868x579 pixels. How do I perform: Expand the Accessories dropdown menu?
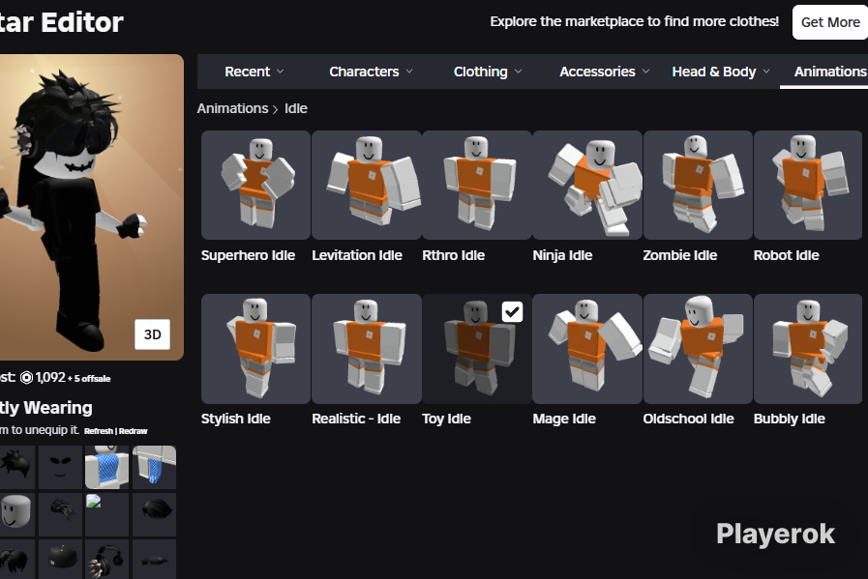tap(605, 72)
